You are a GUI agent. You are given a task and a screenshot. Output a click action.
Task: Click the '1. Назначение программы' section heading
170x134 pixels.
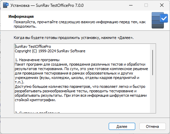pos(37,60)
